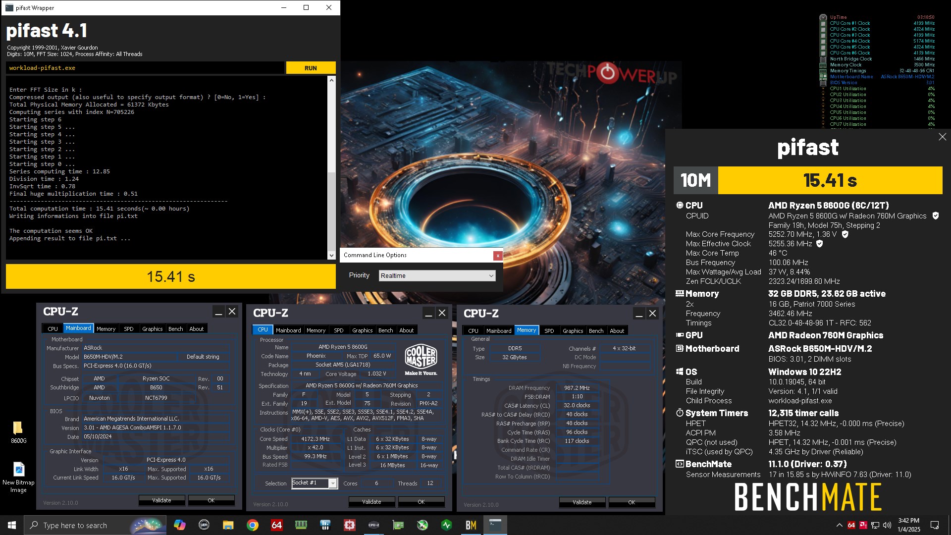Click Validate in the middle CPU-Z CPU window
951x535 pixels.
[371, 502]
